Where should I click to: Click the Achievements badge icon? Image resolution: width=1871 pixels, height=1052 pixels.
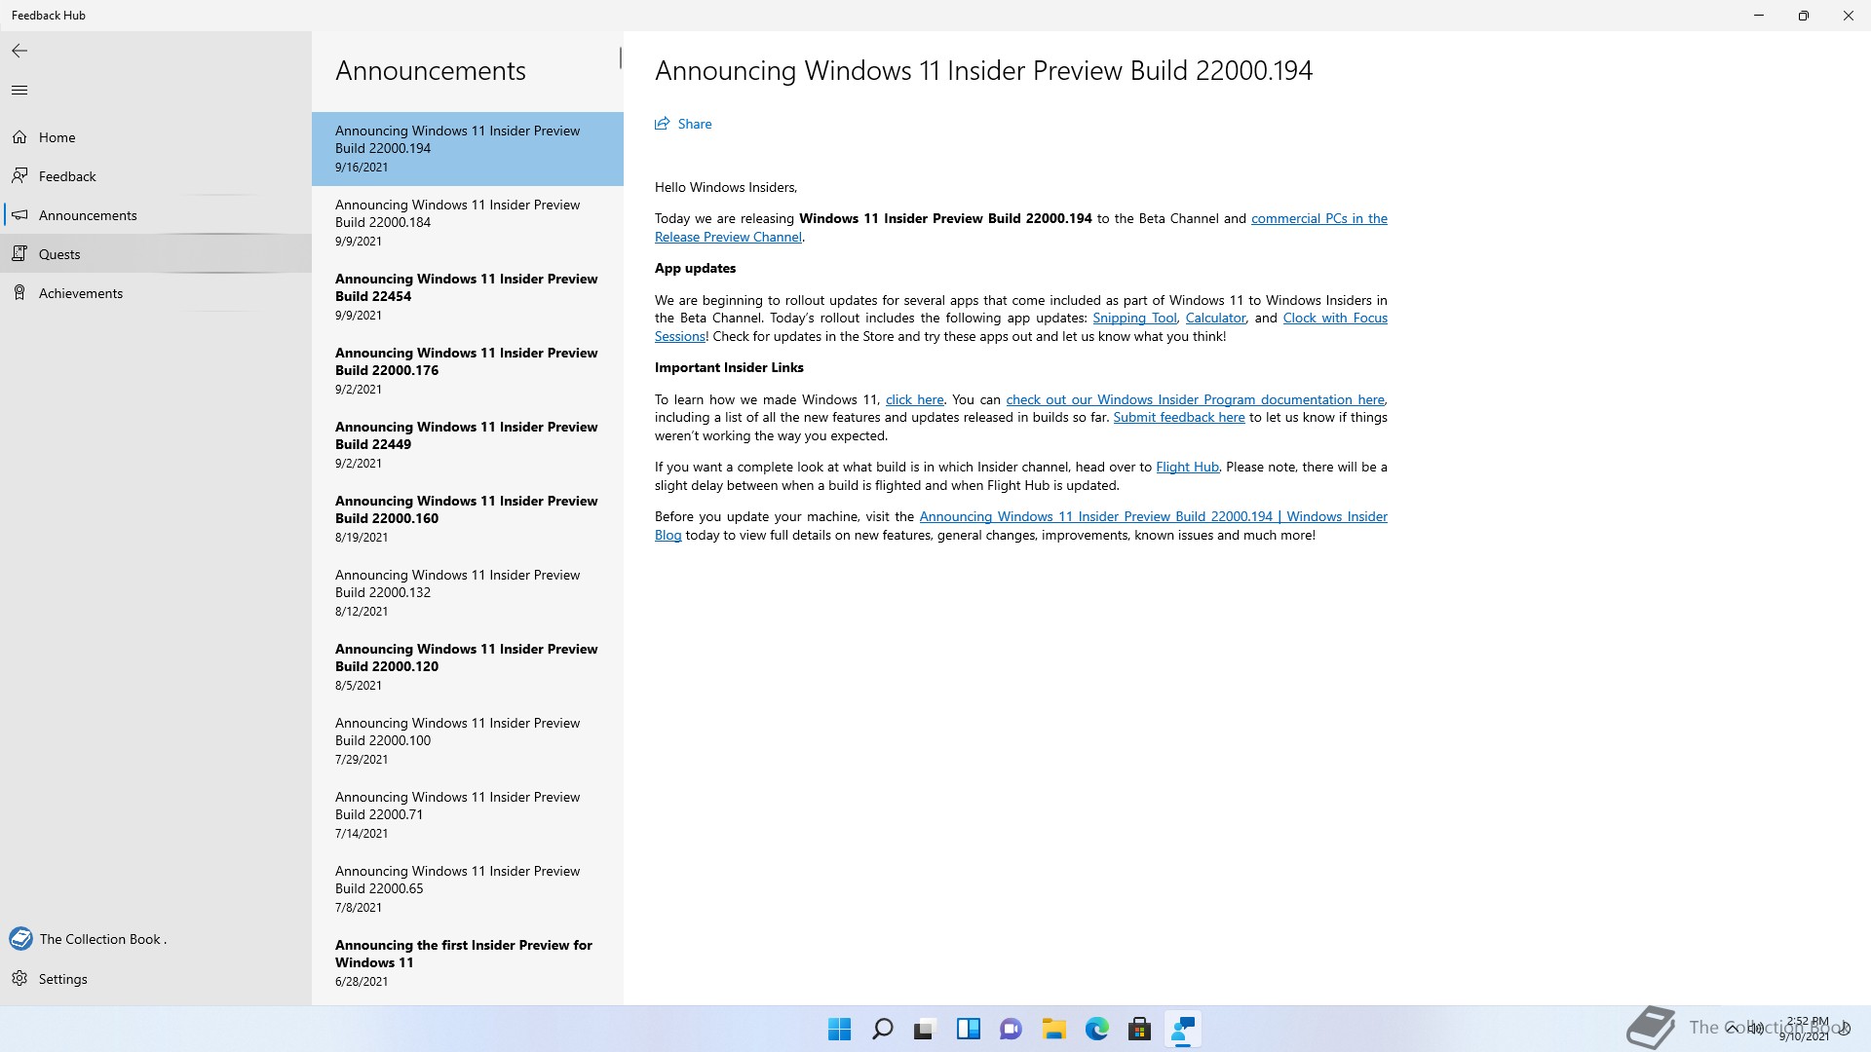pyautogui.click(x=19, y=293)
